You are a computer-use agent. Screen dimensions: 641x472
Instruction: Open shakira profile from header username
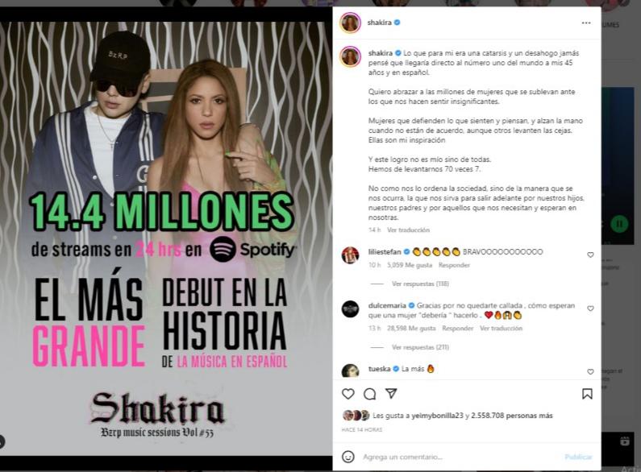coord(380,23)
